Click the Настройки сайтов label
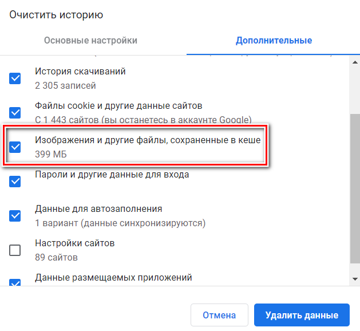 74,243
